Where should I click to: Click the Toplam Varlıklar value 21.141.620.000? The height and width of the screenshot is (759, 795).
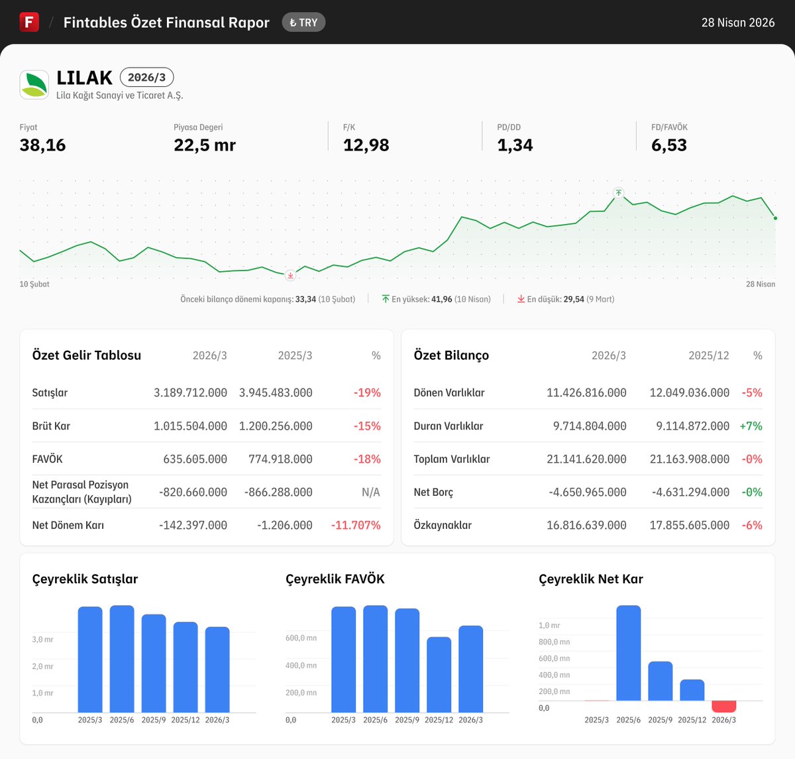[x=586, y=459]
